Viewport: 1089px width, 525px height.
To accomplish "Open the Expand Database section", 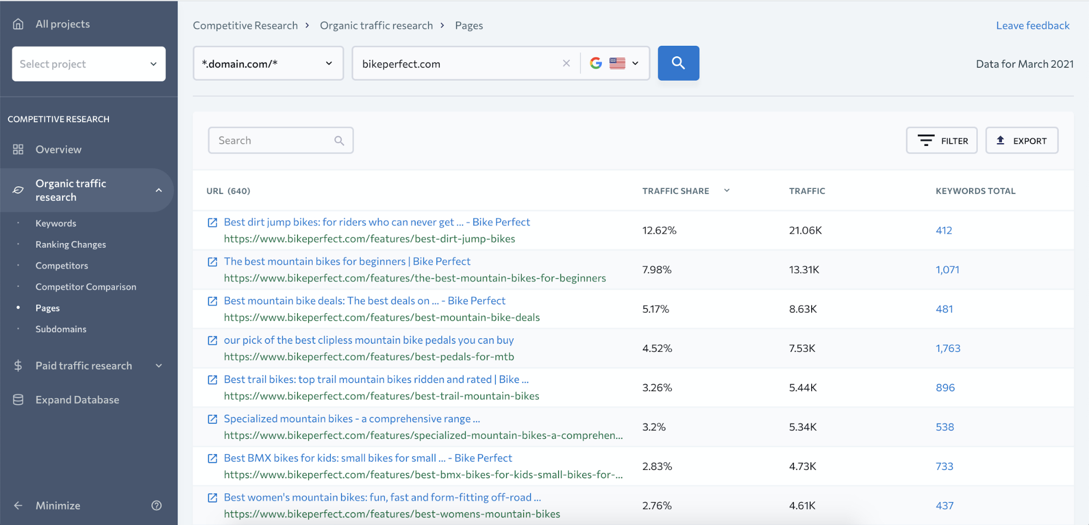I will [77, 400].
